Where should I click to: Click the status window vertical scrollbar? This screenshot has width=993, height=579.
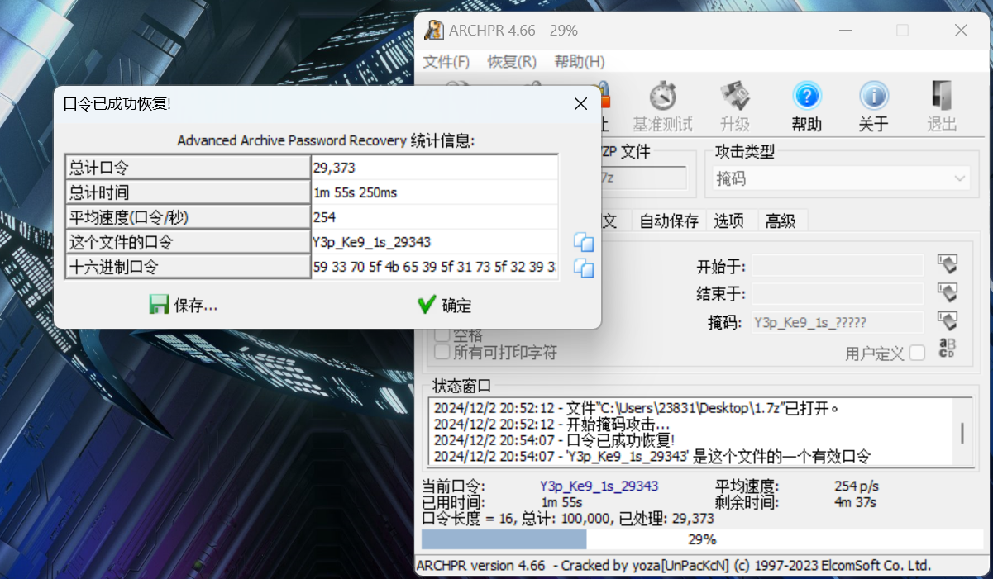click(x=961, y=433)
